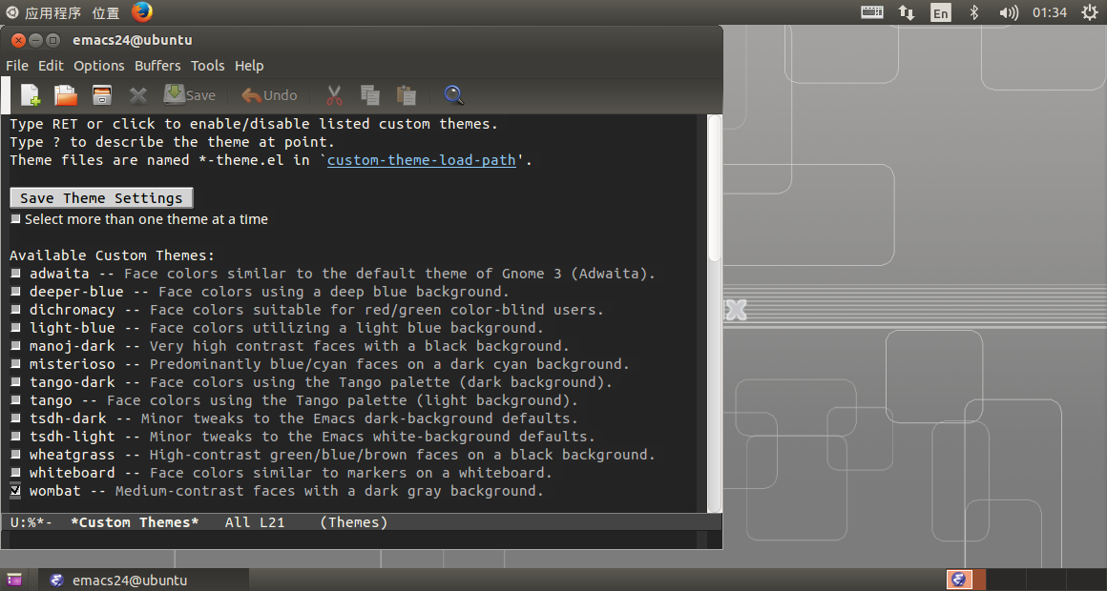Enable Select more than one theme checkbox
This screenshot has height=591, width=1107.
click(x=15, y=219)
